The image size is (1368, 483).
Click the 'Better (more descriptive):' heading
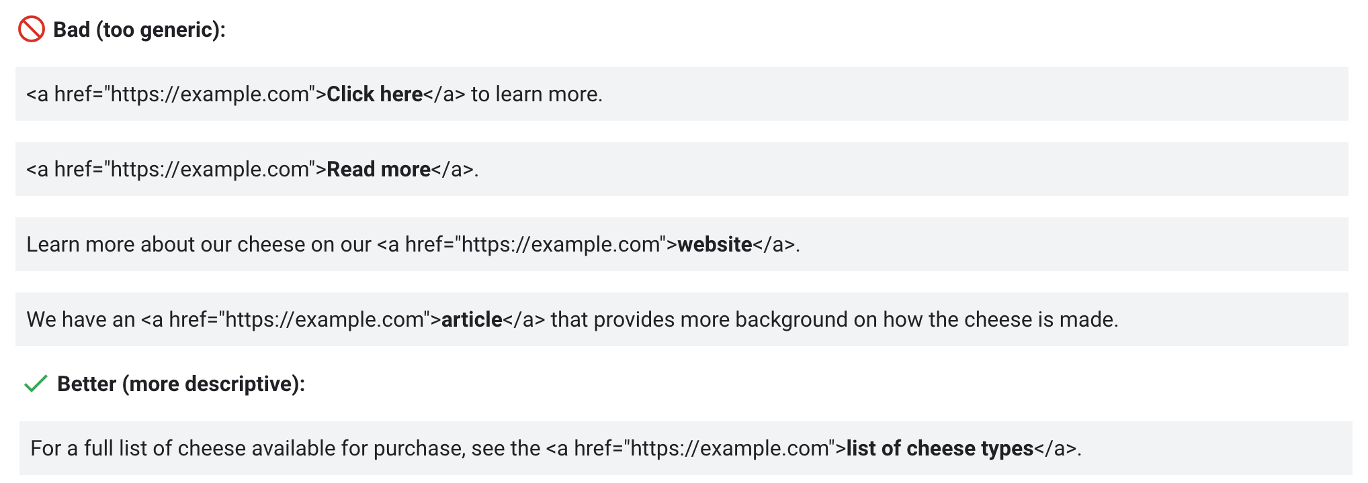181,384
